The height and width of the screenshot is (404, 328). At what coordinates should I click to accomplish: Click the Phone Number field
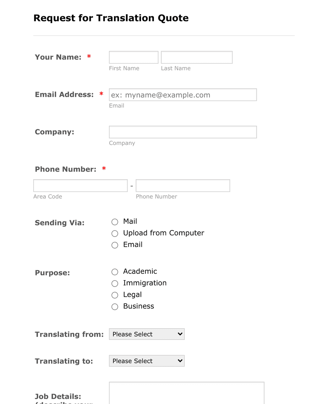(183, 185)
